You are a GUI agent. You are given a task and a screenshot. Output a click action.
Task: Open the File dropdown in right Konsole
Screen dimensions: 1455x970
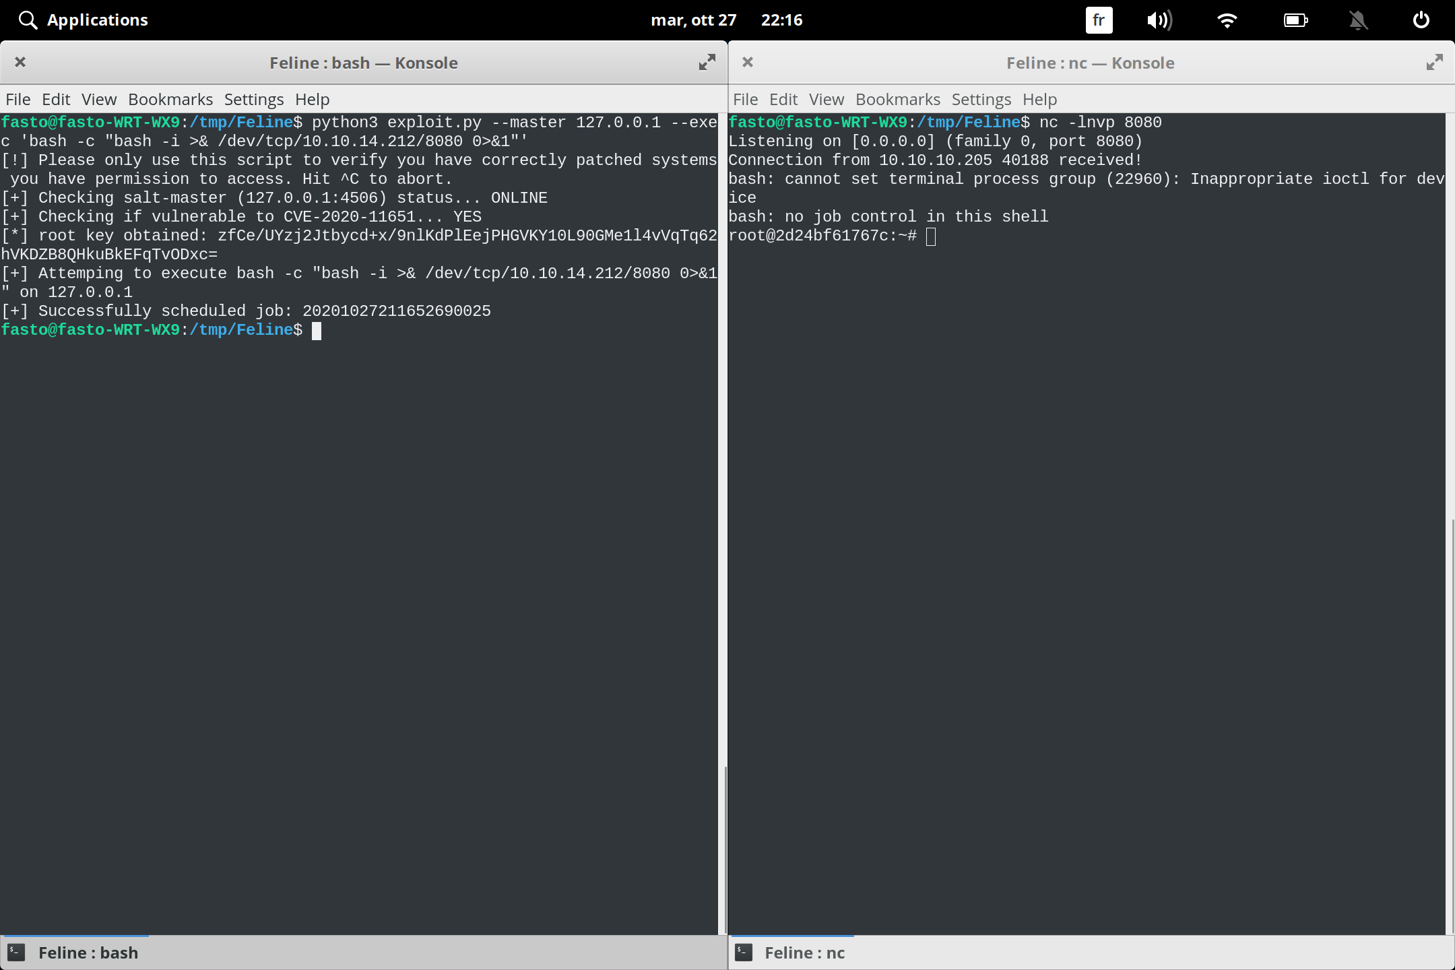745,99
